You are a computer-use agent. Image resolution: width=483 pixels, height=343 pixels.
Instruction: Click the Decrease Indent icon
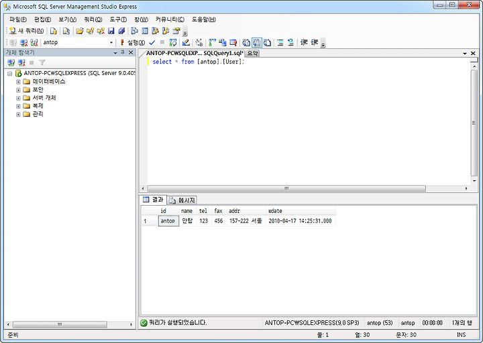[x=304, y=42]
